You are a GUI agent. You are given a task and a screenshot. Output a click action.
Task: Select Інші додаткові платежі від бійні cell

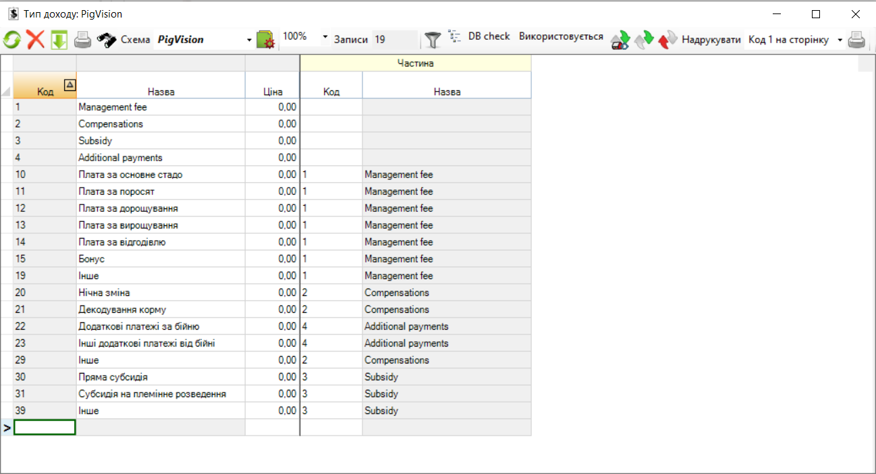pyautogui.click(x=161, y=343)
